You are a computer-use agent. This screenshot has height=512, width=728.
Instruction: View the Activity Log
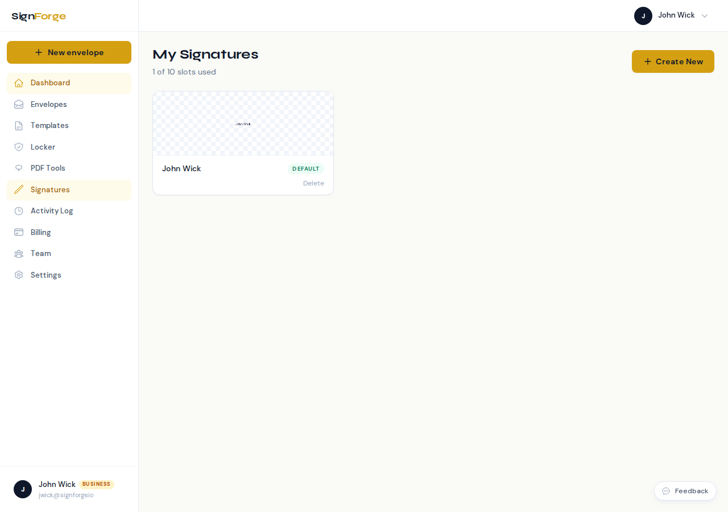(x=69, y=211)
